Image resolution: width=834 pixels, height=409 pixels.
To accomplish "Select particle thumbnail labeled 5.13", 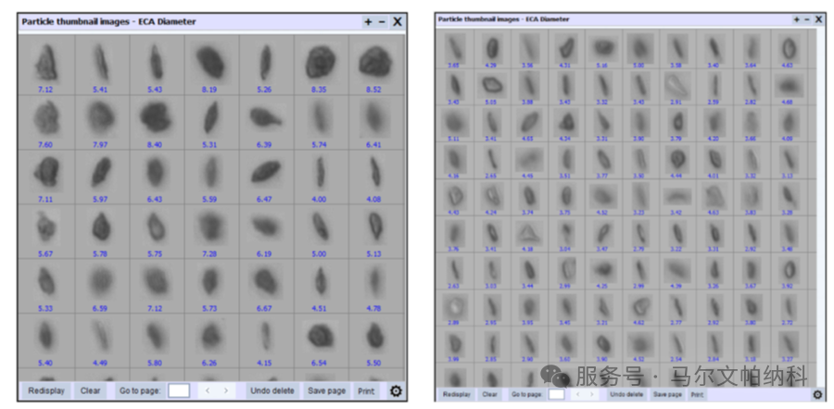I will coord(375,228).
